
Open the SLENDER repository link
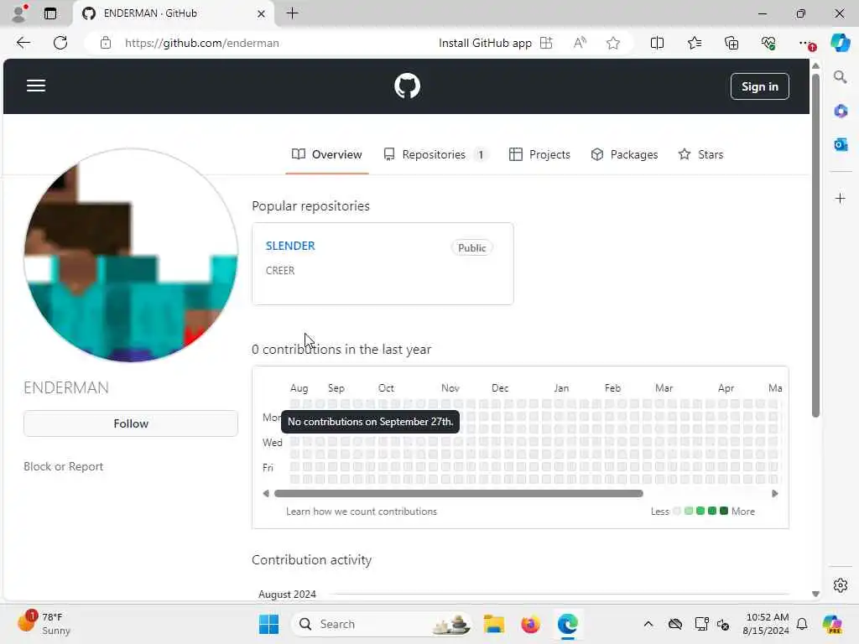coord(290,246)
